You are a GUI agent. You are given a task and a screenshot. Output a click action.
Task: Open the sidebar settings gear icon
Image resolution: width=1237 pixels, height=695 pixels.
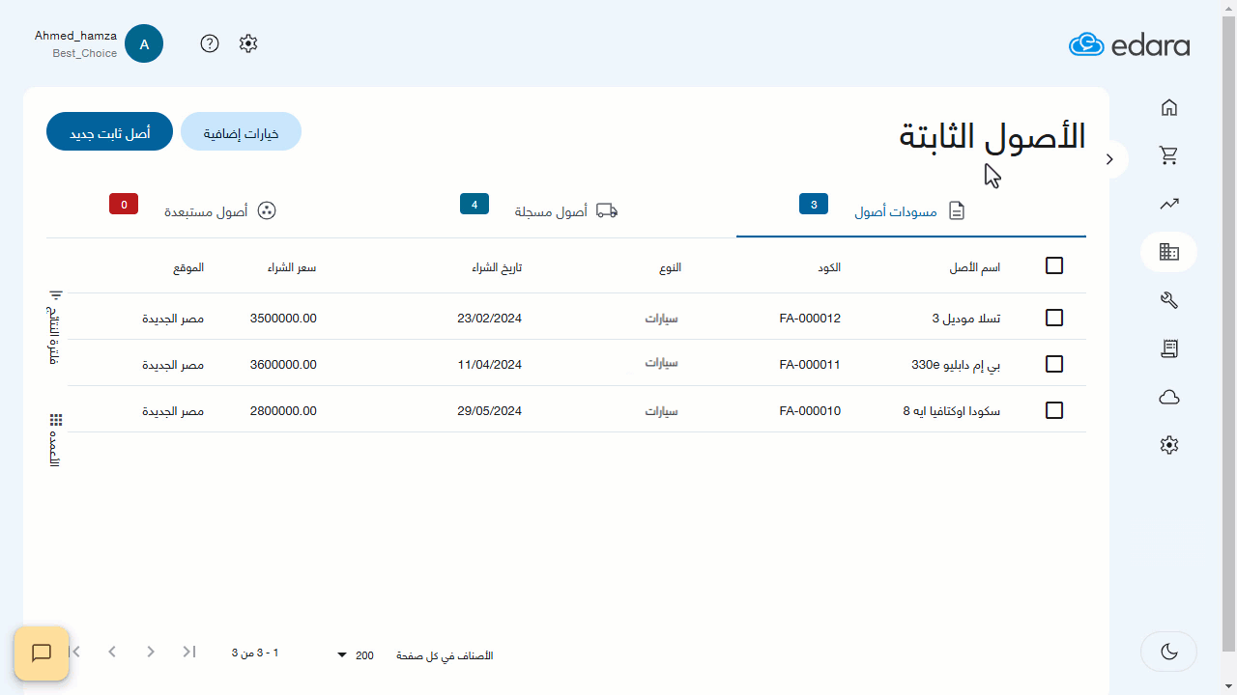(1168, 445)
